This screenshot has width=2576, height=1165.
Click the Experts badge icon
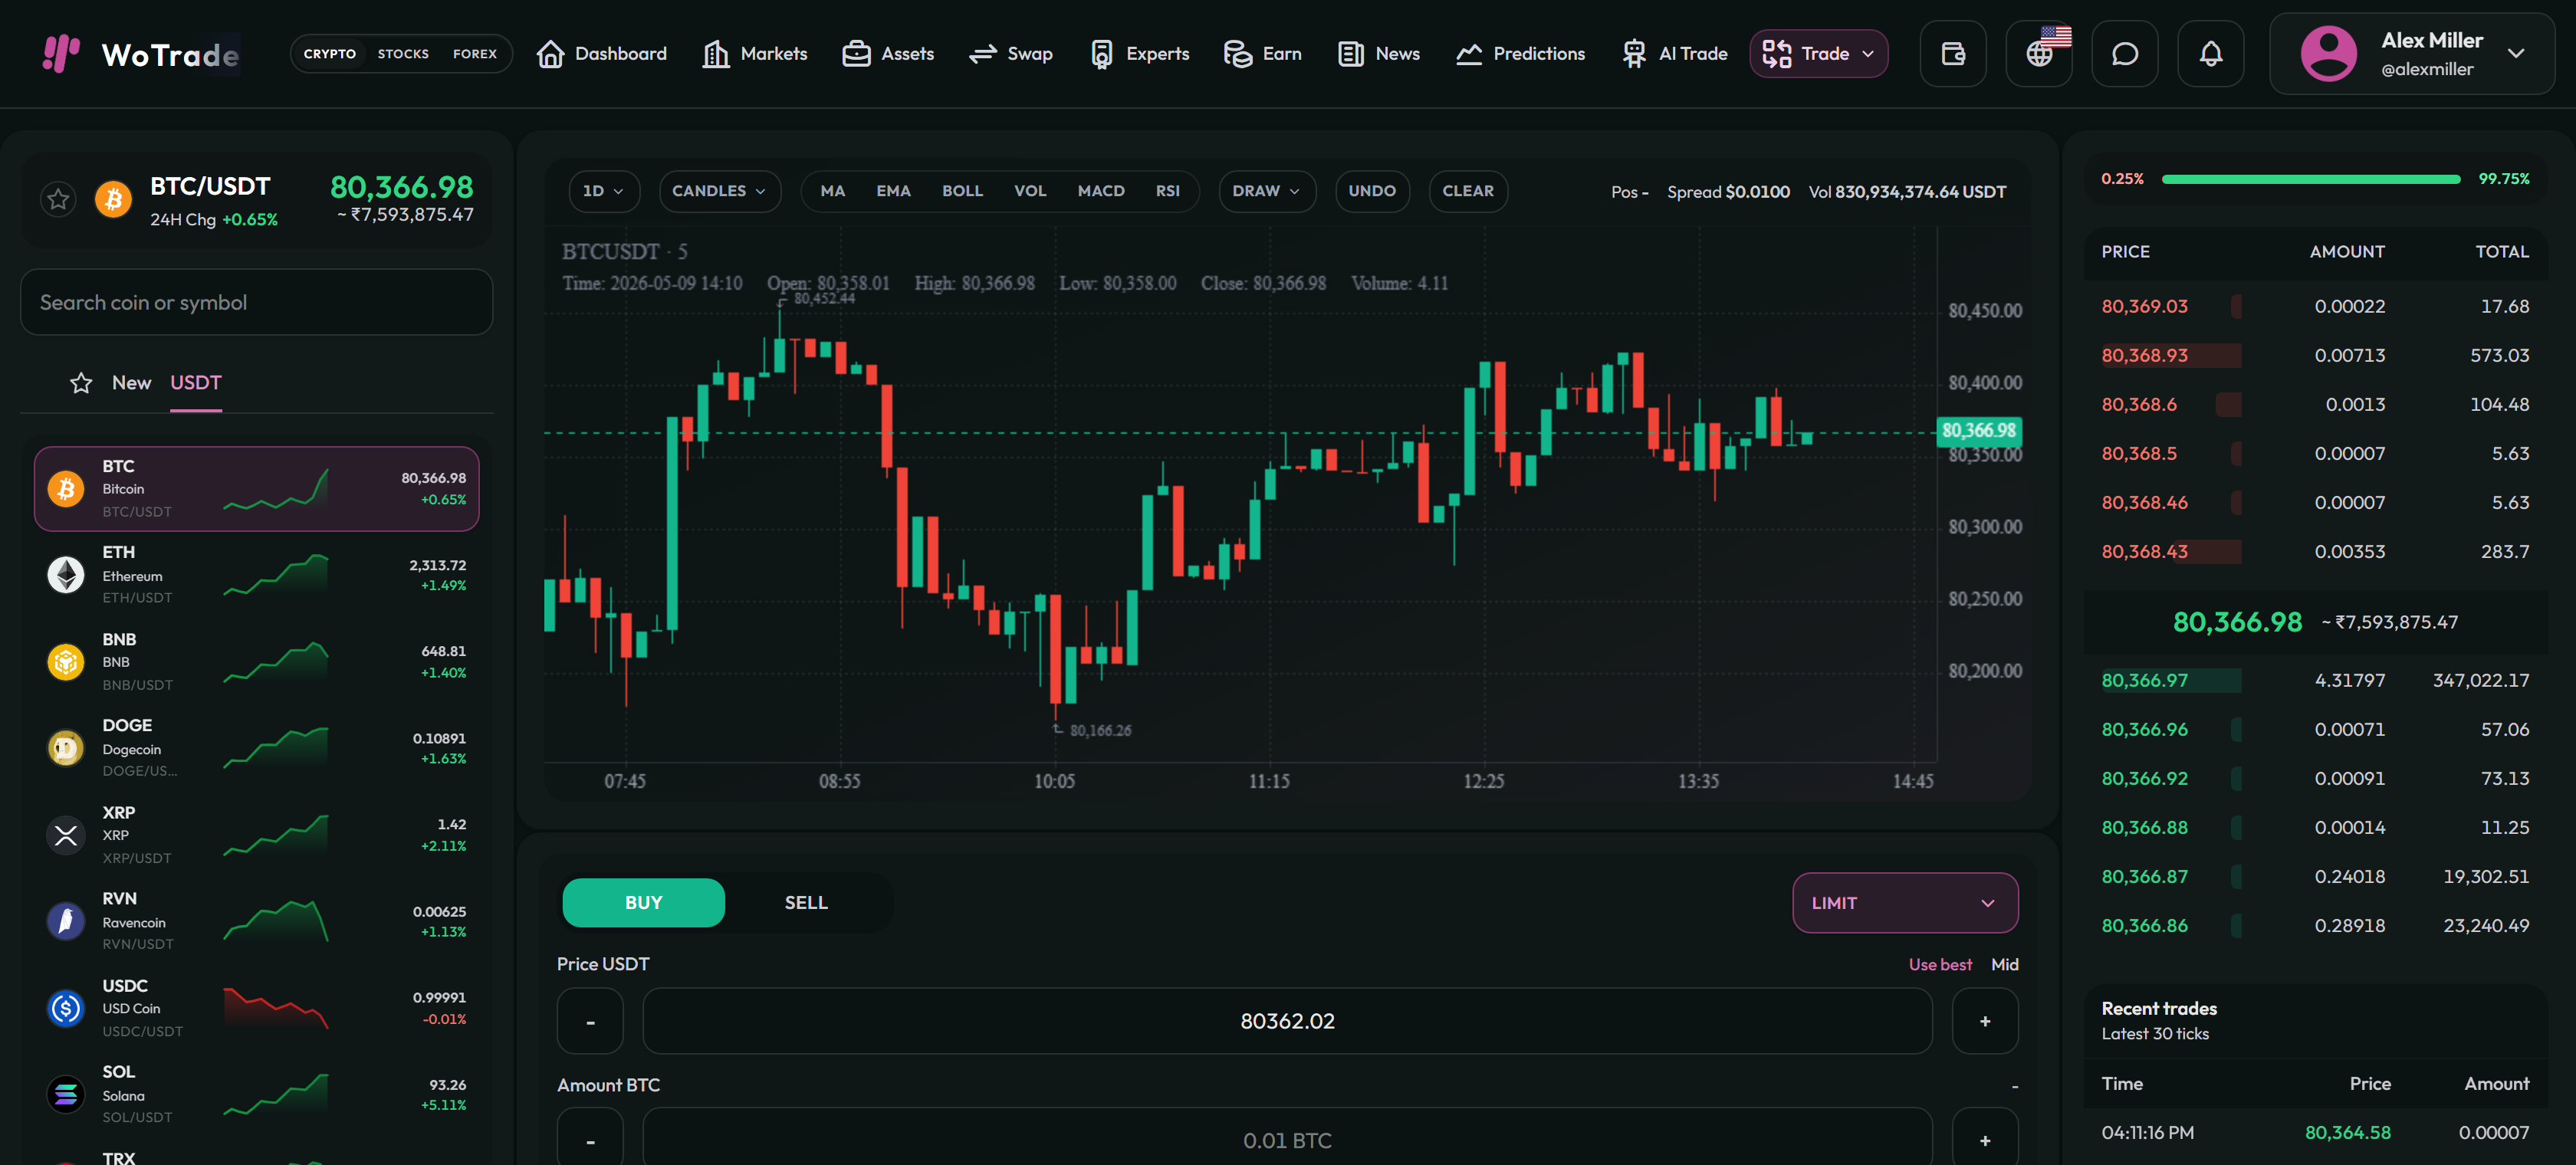(x=1101, y=54)
